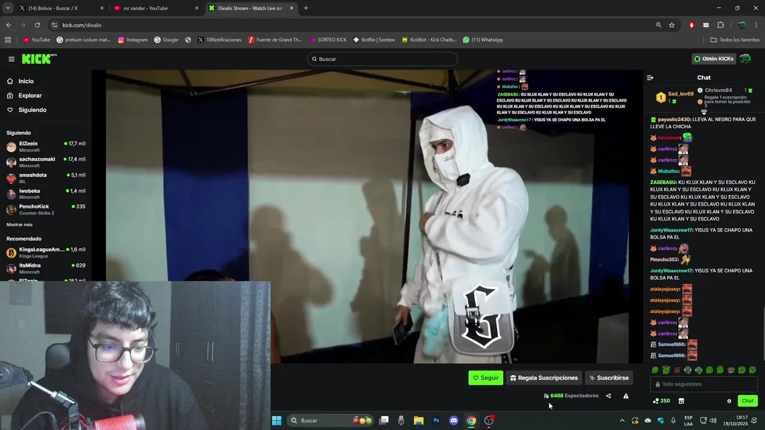Go back in browser history
765x430 pixels.
[x=8, y=25]
